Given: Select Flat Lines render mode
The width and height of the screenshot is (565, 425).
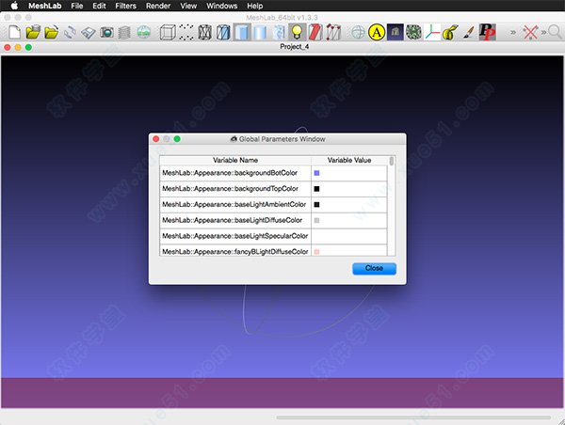Looking at the screenshot, I should click(x=242, y=32).
